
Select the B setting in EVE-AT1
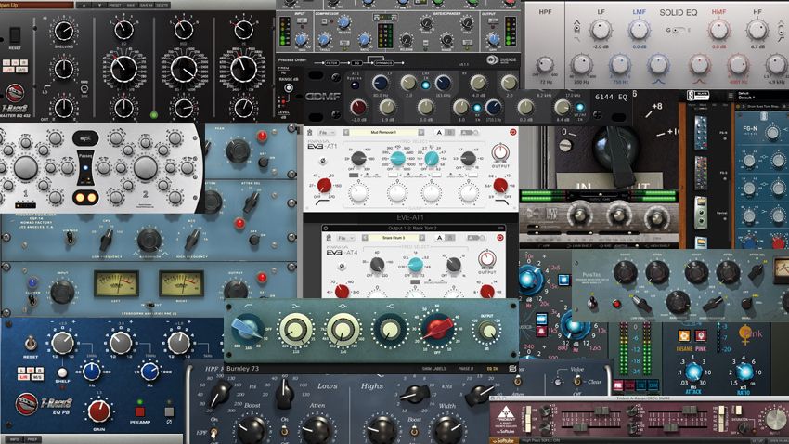click(x=450, y=133)
